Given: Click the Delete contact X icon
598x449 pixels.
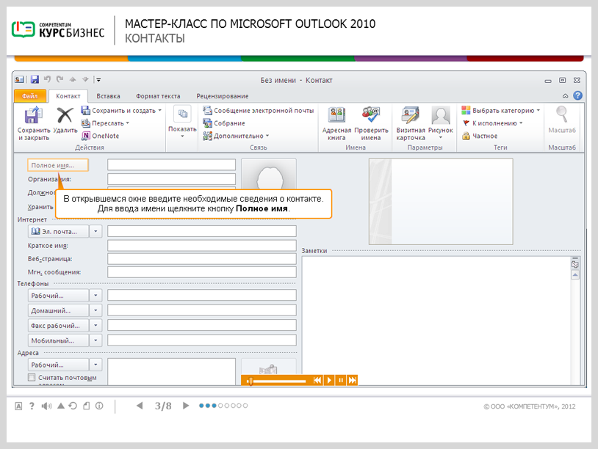Looking at the screenshot, I should pyautogui.click(x=65, y=115).
